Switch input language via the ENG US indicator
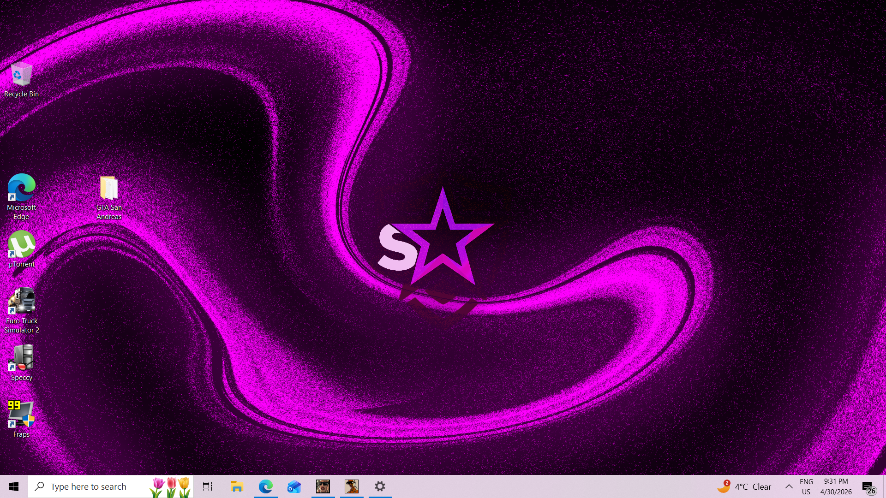The image size is (886, 498). tap(806, 486)
